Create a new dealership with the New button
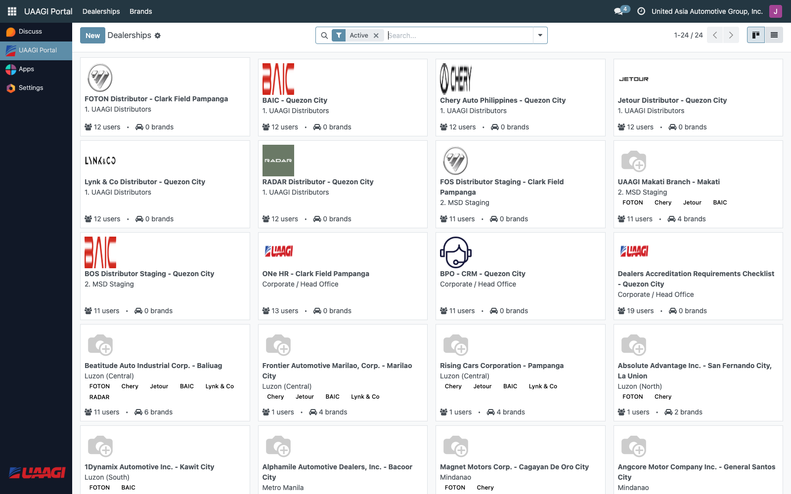This screenshot has height=494, width=791. (x=92, y=35)
